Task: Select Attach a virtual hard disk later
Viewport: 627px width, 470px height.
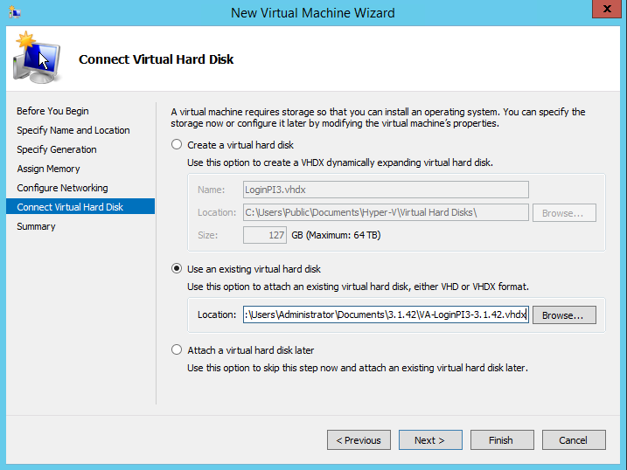Action: click(x=177, y=349)
